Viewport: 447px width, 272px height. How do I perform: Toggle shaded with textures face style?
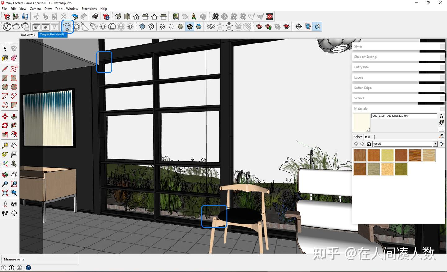point(190,26)
